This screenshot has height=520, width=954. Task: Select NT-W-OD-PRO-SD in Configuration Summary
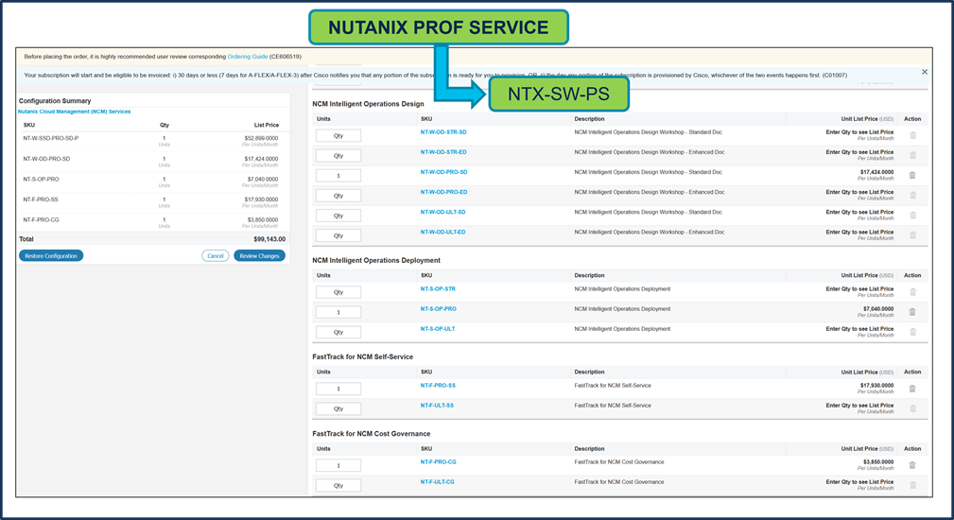(47, 159)
